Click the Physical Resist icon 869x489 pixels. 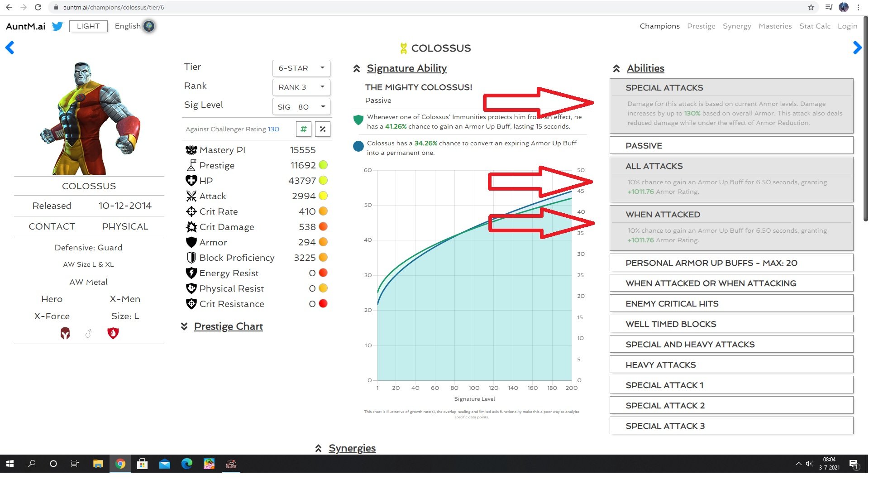tap(191, 288)
